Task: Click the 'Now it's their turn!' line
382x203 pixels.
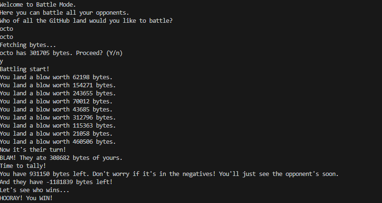Action: (x=33, y=149)
